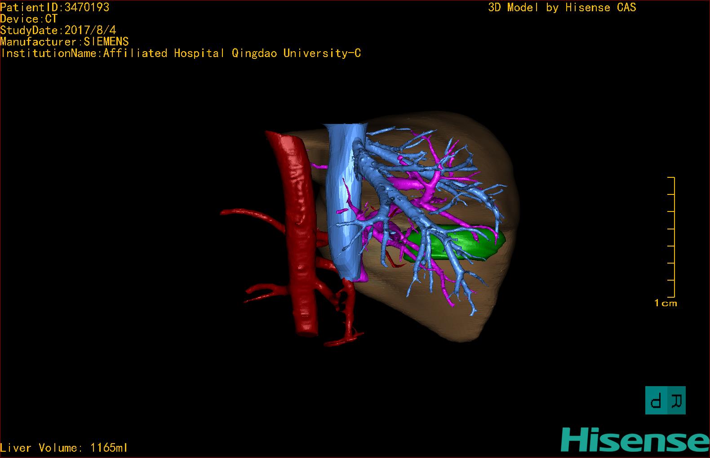Click the 1cm scale ruler
710x458 pixels.
671,237
